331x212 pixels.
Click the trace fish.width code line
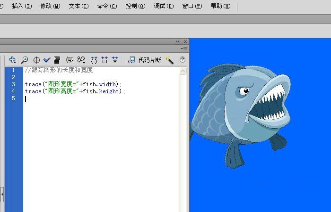click(x=73, y=84)
